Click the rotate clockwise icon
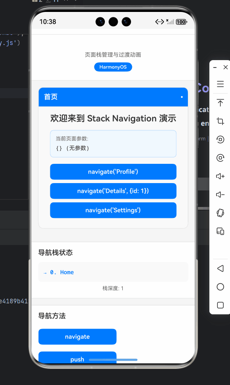The height and width of the screenshot is (385, 230). pyautogui.click(x=220, y=158)
